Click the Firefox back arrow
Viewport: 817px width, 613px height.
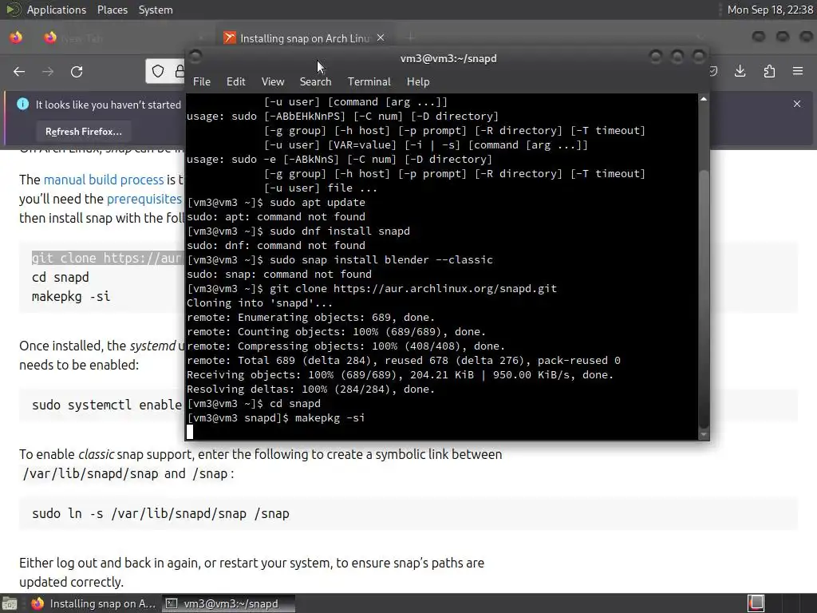coord(19,71)
